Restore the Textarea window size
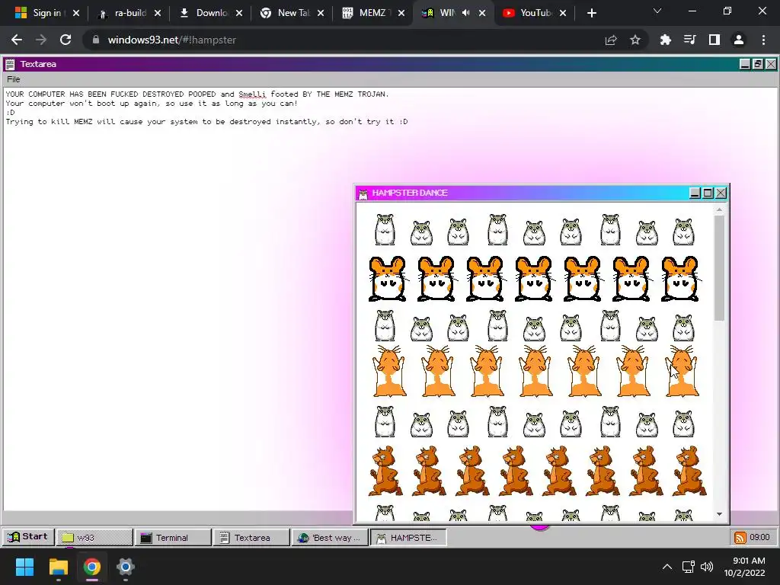Image resolution: width=780 pixels, height=585 pixels. tap(758, 64)
